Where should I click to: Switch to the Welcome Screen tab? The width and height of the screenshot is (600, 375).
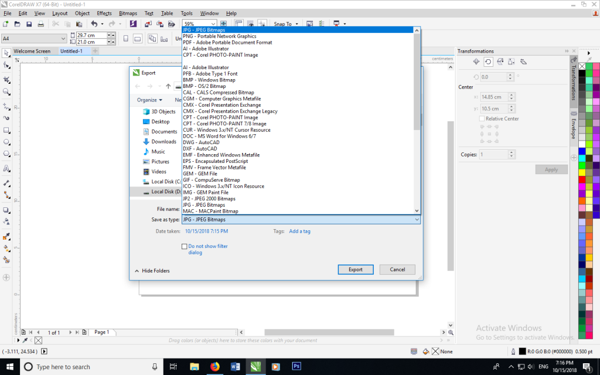tap(32, 51)
